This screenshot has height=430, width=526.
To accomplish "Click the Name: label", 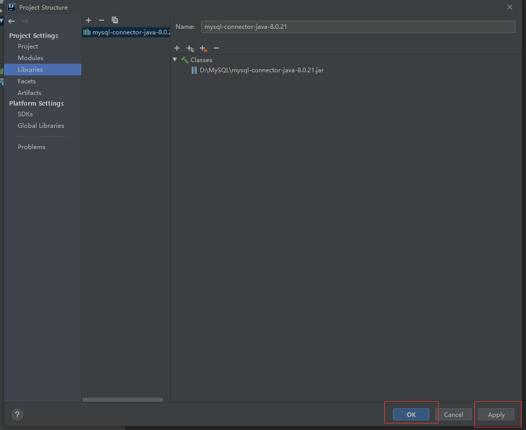I will [x=185, y=27].
